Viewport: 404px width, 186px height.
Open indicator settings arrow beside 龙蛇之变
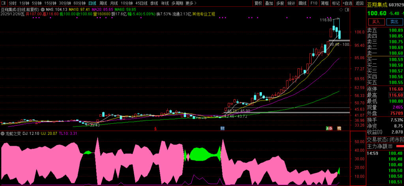[3, 134]
